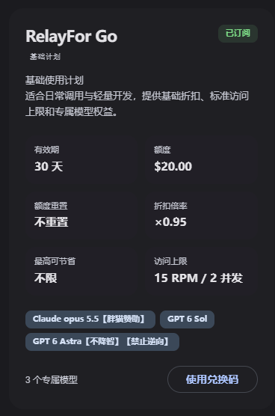275x416 pixels.
Task: Click the 额度重置 不重置 tile
Action: point(81,215)
